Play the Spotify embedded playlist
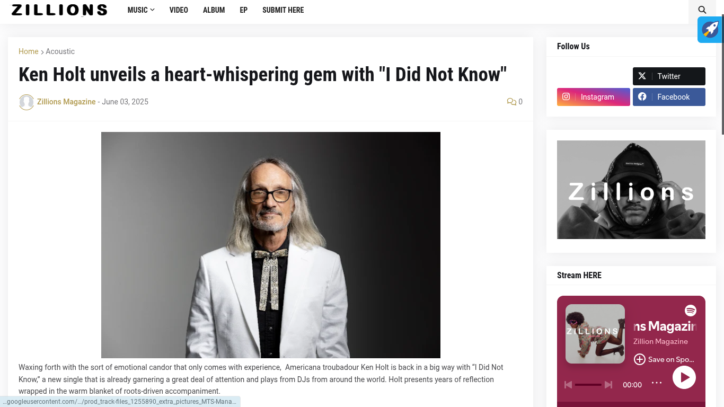Image resolution: width=724 pixels, height=407 pixels. click(x=684, y=377)
